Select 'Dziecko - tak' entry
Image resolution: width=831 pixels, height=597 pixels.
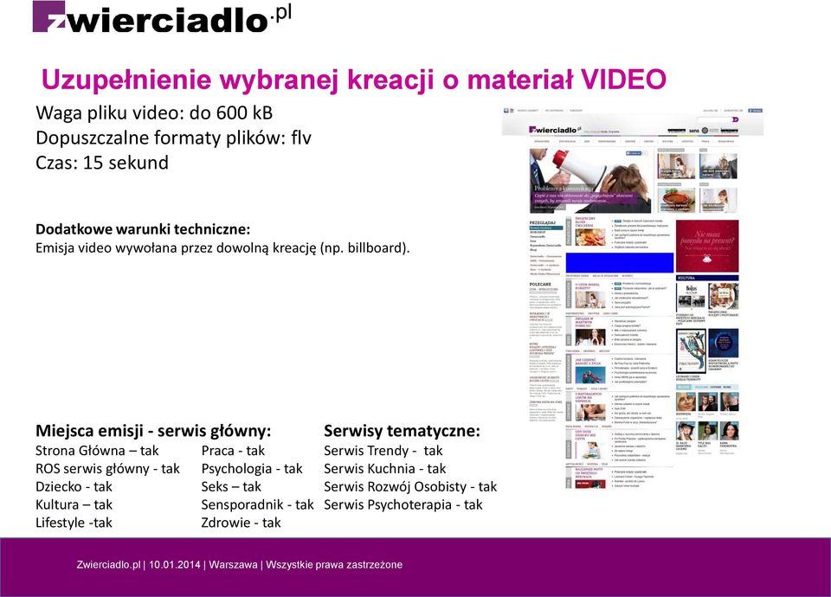click(74, 487)
